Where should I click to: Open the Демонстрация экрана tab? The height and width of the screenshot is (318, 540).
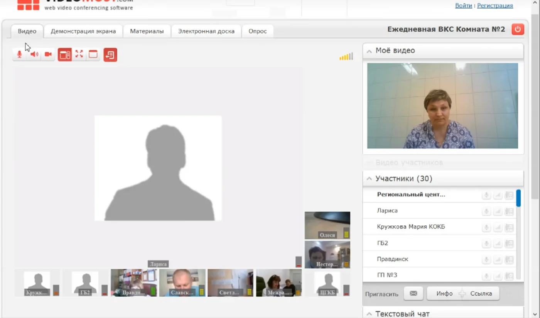pyautogui.click(x=83, y=31)
